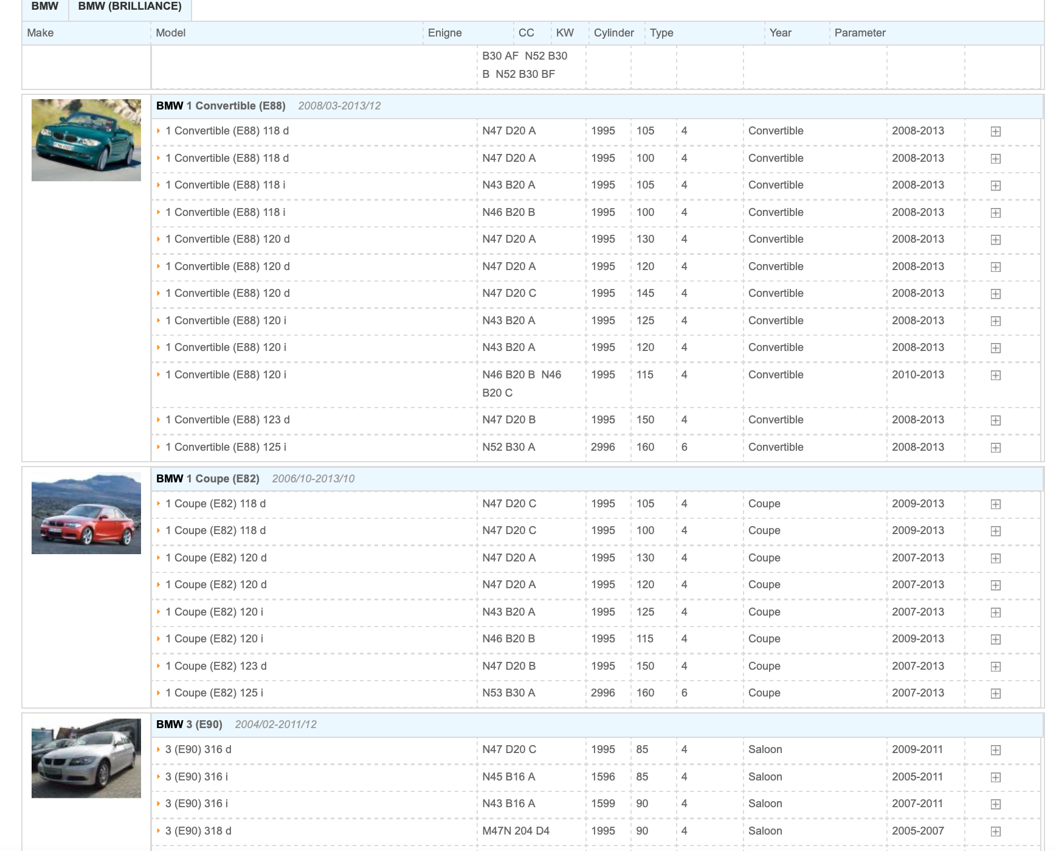Viewport: 1056px width, 851px height.
Task: Click plus icon on 3 (E90) 318 d row
Action: click(995, 832)
